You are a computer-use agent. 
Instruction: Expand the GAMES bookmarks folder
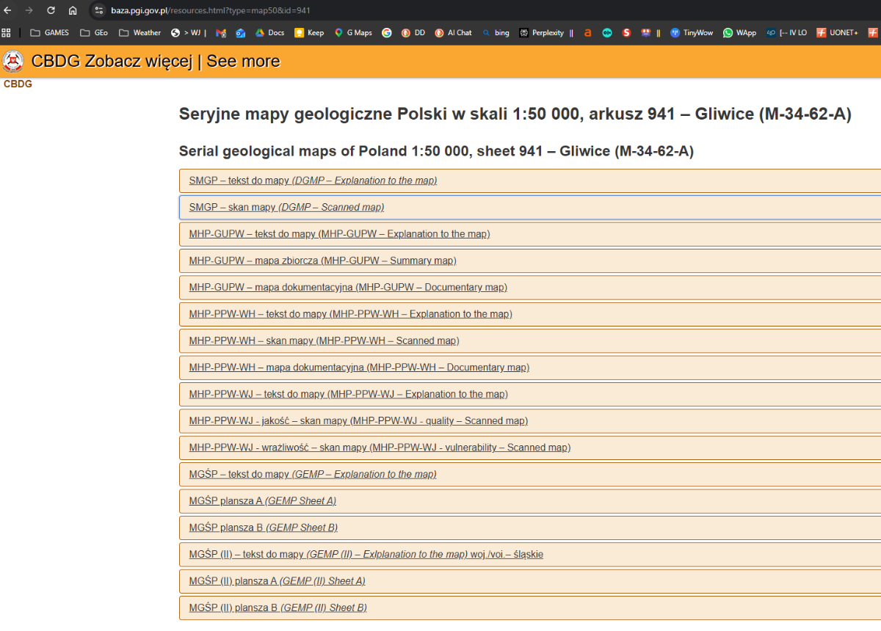pyautogui.click(x=48, y=32)
